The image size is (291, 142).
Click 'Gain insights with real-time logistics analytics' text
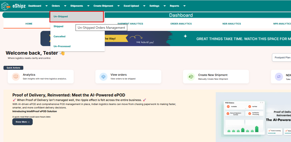[x=45, y=79]
